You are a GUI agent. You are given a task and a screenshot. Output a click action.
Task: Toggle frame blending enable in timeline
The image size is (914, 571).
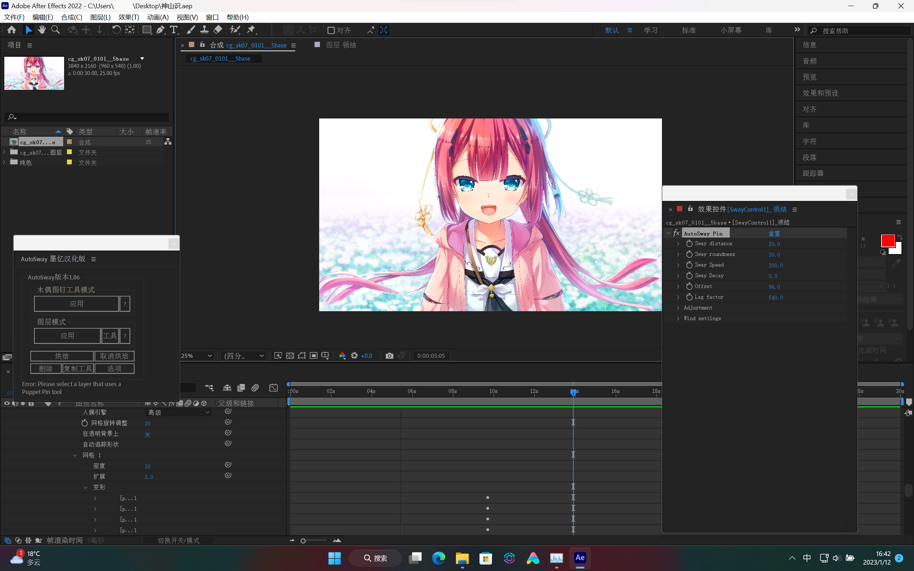coord(241,388)
